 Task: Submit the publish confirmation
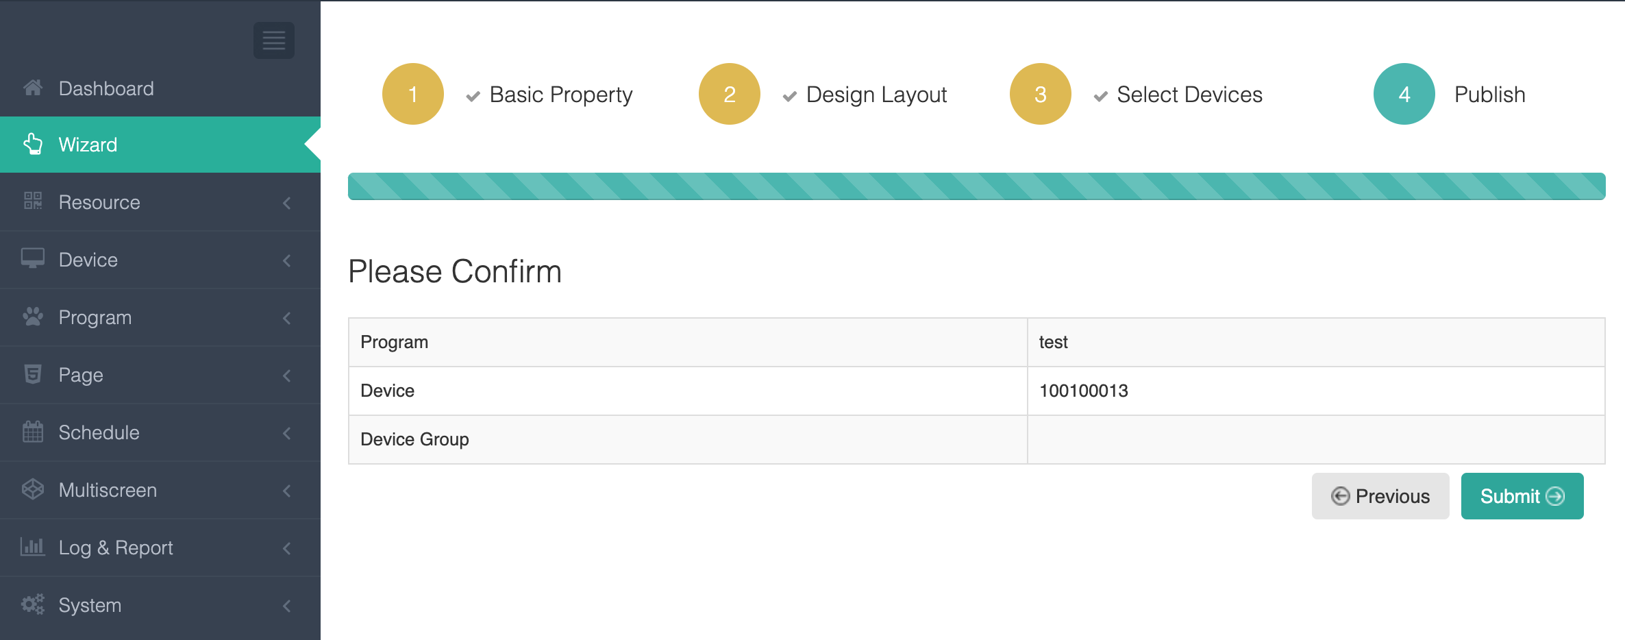1522,496
